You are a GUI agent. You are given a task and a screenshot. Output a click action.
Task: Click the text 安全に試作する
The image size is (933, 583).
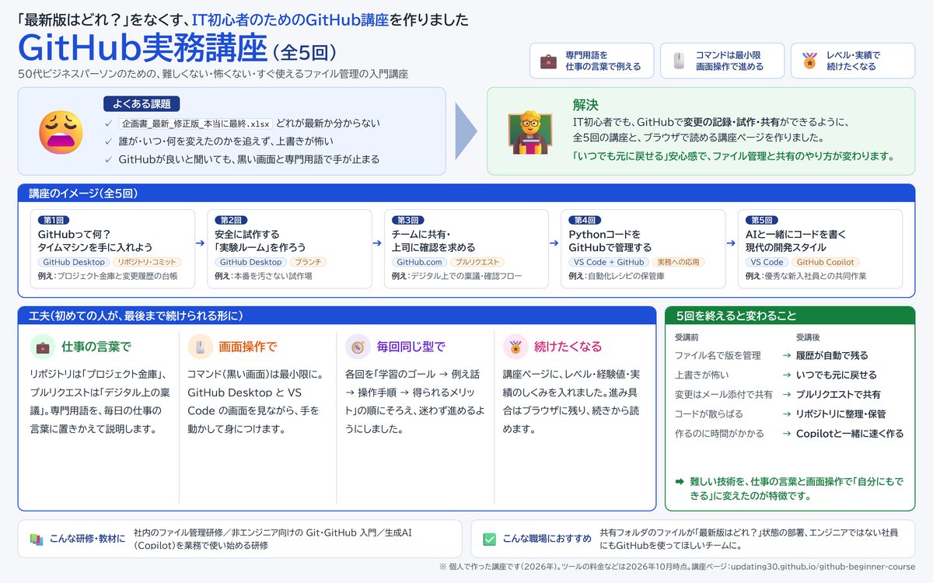click(247, 234)
